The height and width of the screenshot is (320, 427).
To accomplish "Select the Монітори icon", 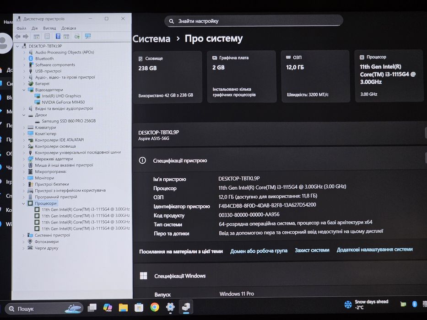I will (31, 178).
